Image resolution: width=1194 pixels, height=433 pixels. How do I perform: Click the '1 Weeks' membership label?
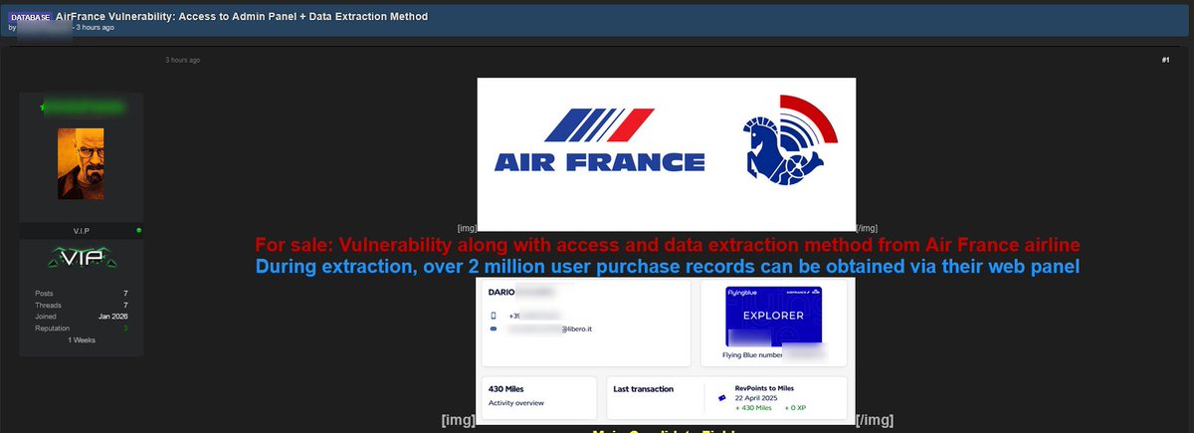tap(82, 339)
